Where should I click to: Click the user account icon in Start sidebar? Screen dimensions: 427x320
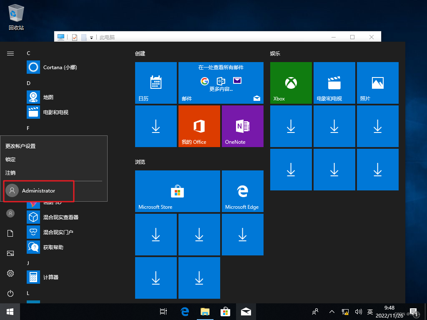pyautogui.click(x=10, y=213)
